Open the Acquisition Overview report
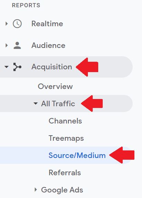 [55, 87]
